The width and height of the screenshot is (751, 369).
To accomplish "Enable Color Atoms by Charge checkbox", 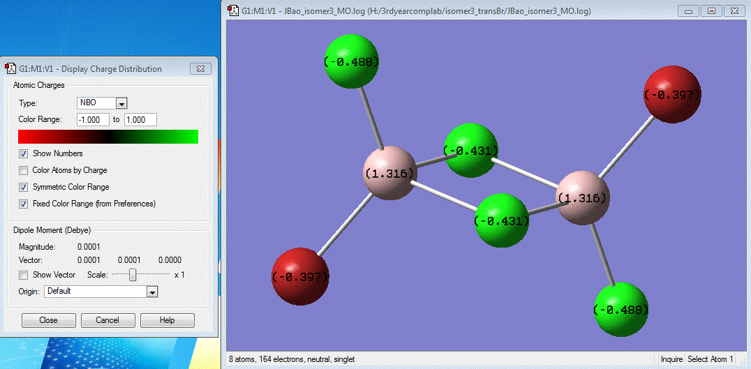I will 23,170.
